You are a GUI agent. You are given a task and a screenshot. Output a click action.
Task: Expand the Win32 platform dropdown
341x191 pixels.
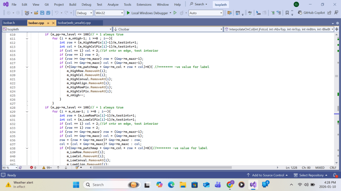[109, 13]
